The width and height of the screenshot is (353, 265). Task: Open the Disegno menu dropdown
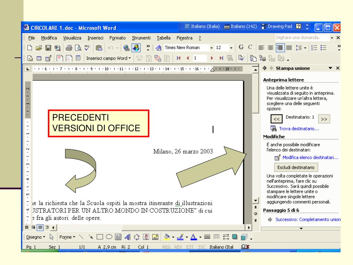tap(36, 237)
